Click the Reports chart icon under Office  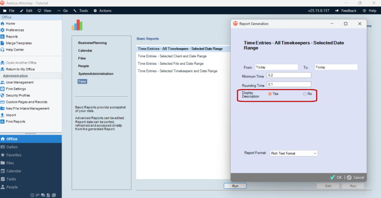click(3, 36)
